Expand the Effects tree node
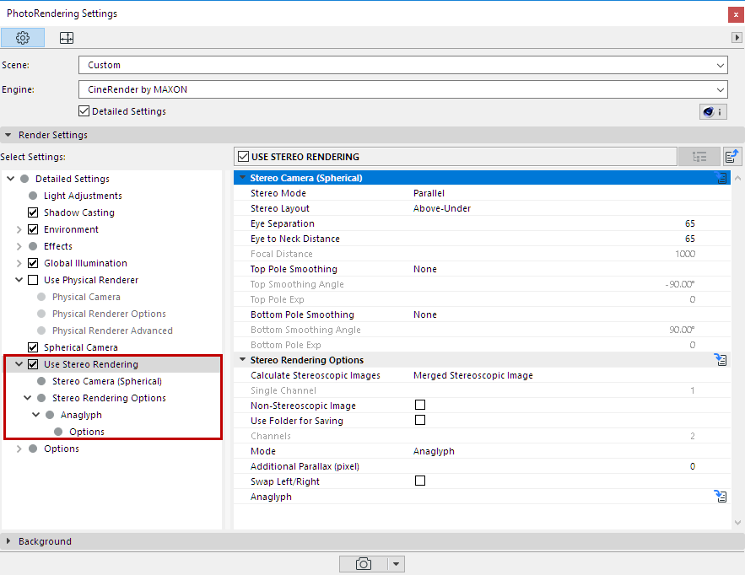 [x=19, y=246]
